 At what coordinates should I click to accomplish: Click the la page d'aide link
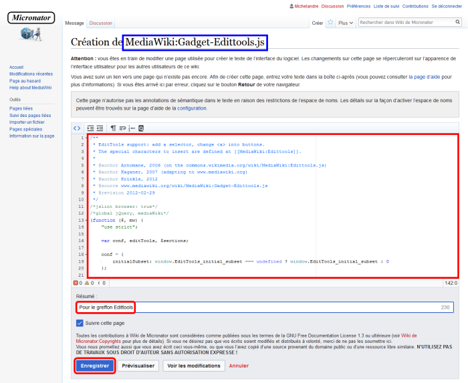click(x=424, y=77)
